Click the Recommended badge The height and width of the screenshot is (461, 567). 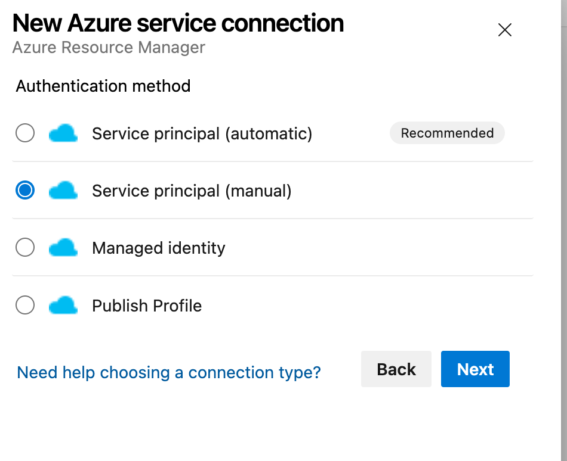tap(447, 133)
